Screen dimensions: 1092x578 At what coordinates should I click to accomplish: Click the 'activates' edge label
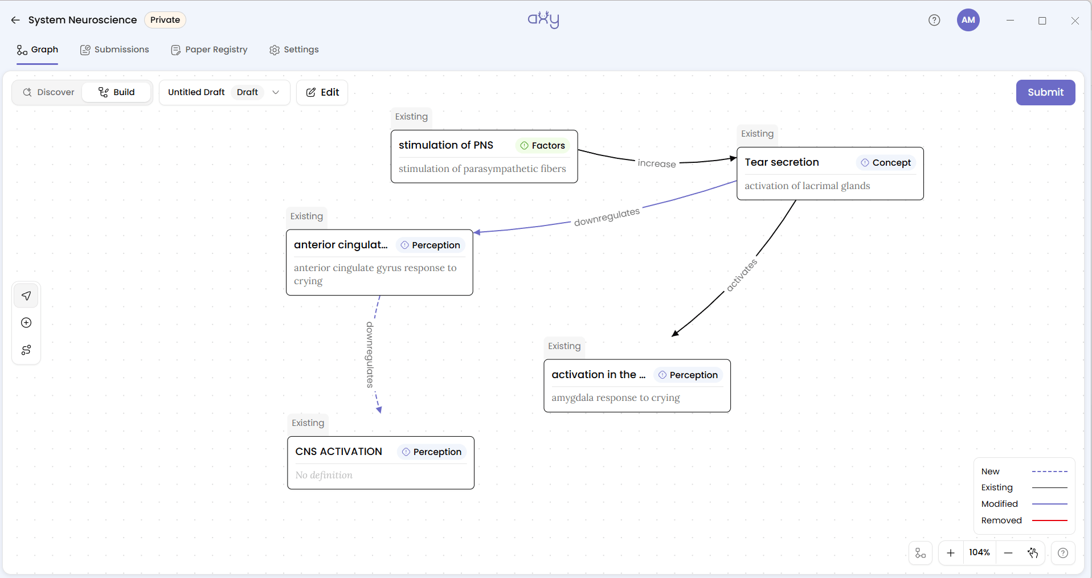(x=742, y=276)
